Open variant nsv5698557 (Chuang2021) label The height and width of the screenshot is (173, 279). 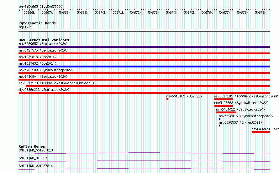(x=240, y=122)
